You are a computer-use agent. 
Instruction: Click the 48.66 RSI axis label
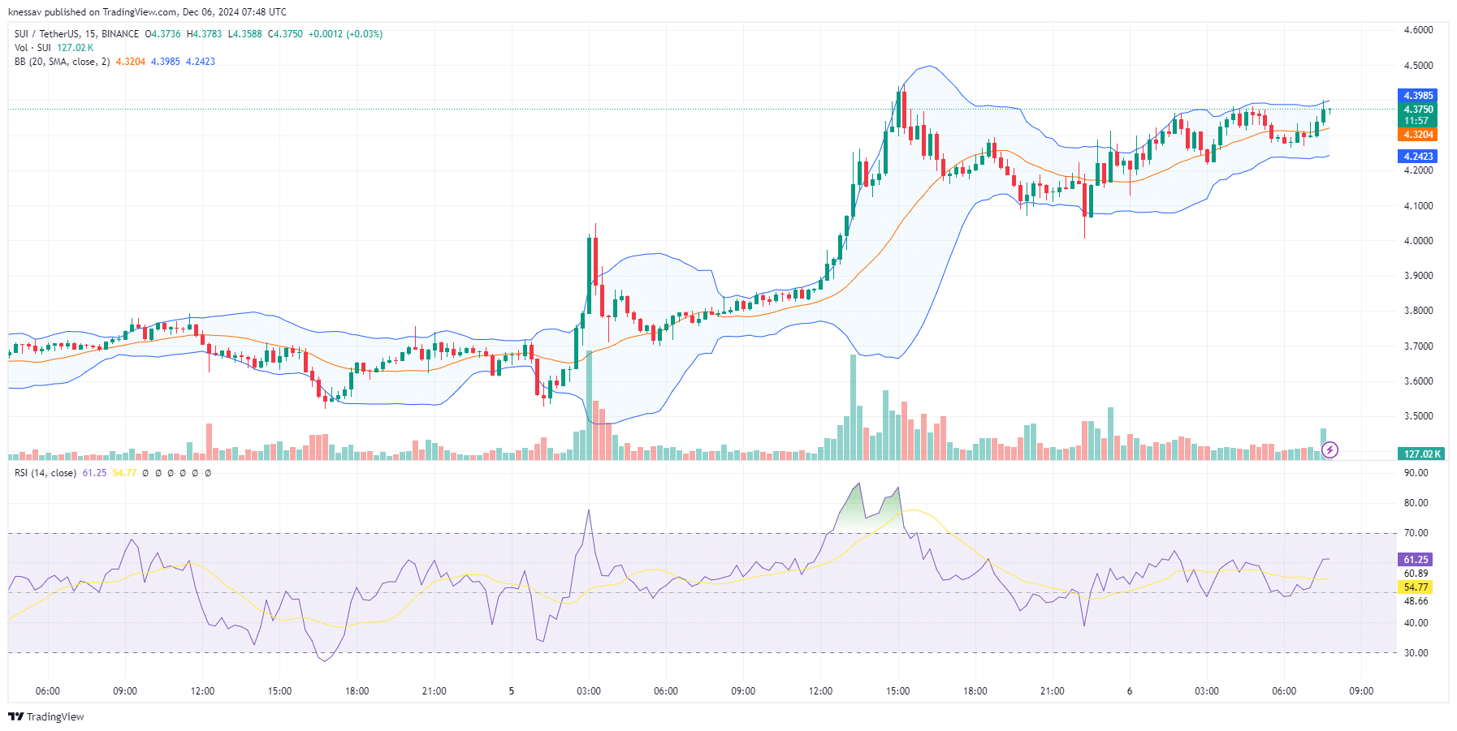(x=1416, y=601)
